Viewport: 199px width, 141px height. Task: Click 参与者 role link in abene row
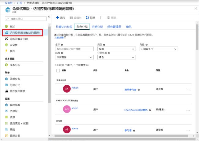[128, 131]
